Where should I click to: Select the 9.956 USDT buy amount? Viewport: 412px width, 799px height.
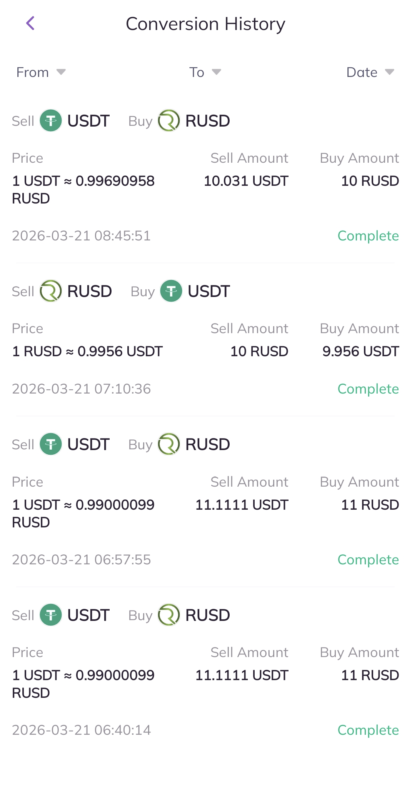tap(360, 351)
